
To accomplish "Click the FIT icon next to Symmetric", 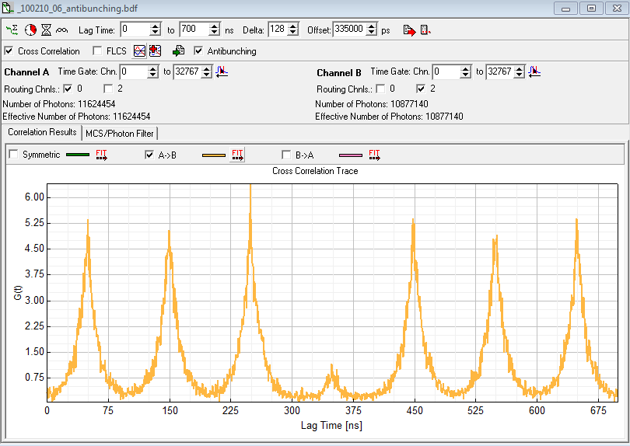I will tap(101, 155).
